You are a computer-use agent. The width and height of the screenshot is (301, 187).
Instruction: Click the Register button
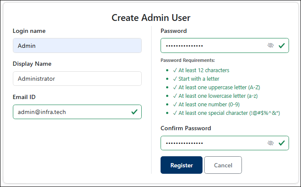click(182, 165)
